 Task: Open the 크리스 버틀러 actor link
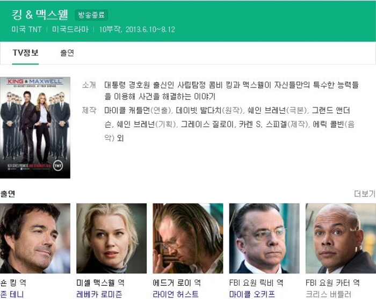329,294
